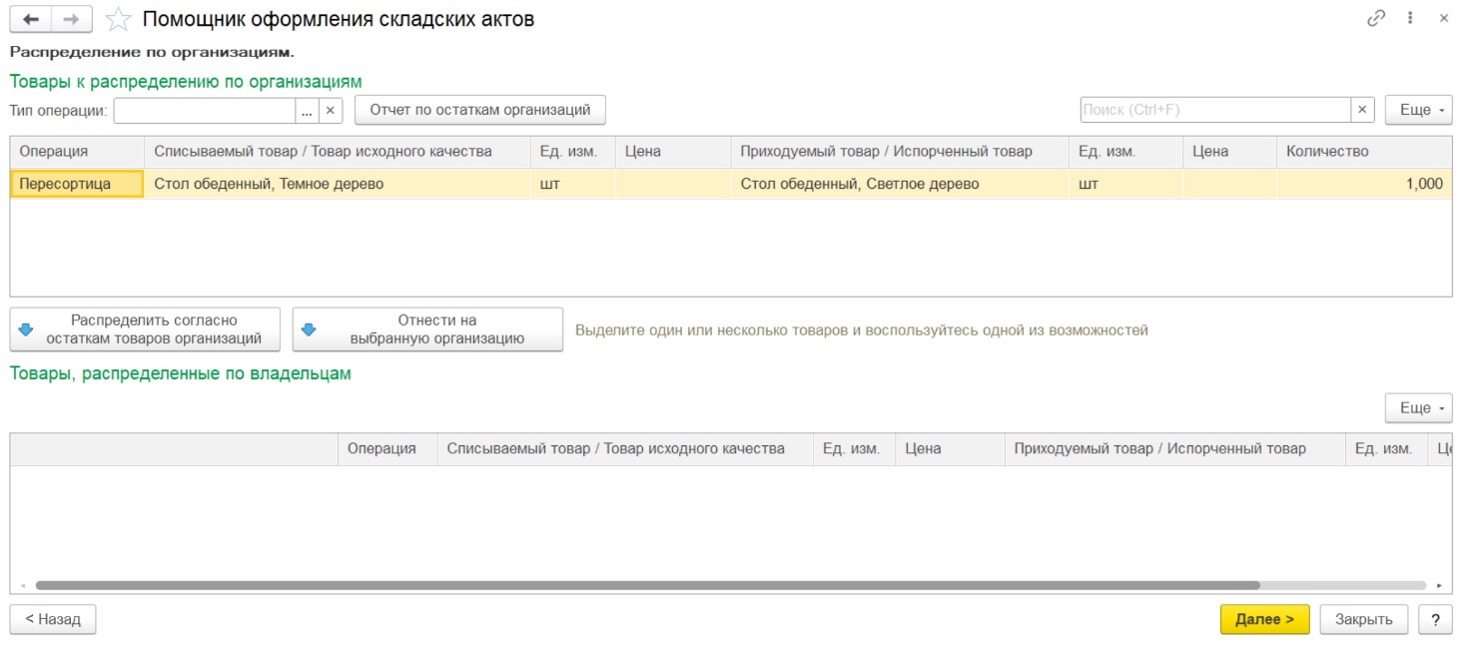Click the forward navigation arrow
Viewport: 1468px width, 646px height.
(x=71, y=19)
